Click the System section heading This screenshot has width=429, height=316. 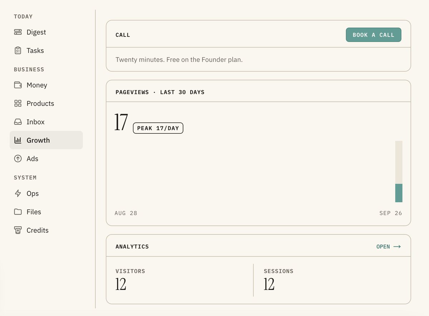[x=25, y=177]
